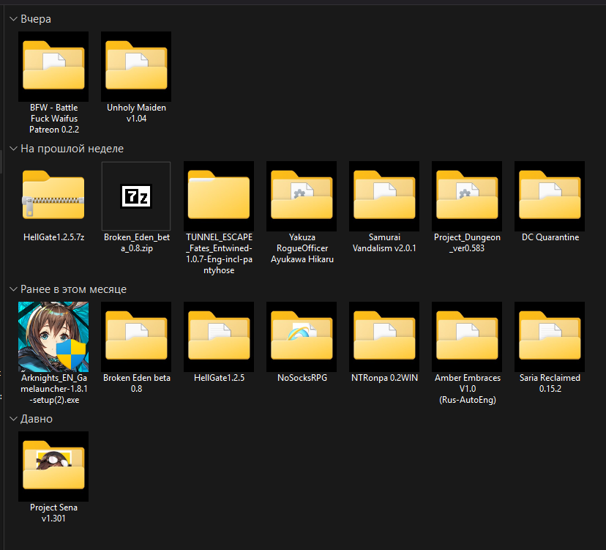Image resolution: width=606 pixels, height=550 pixels.
Task: Click the Arknights_EN_Gamelauncher file name text
Action: coord(53,389)
